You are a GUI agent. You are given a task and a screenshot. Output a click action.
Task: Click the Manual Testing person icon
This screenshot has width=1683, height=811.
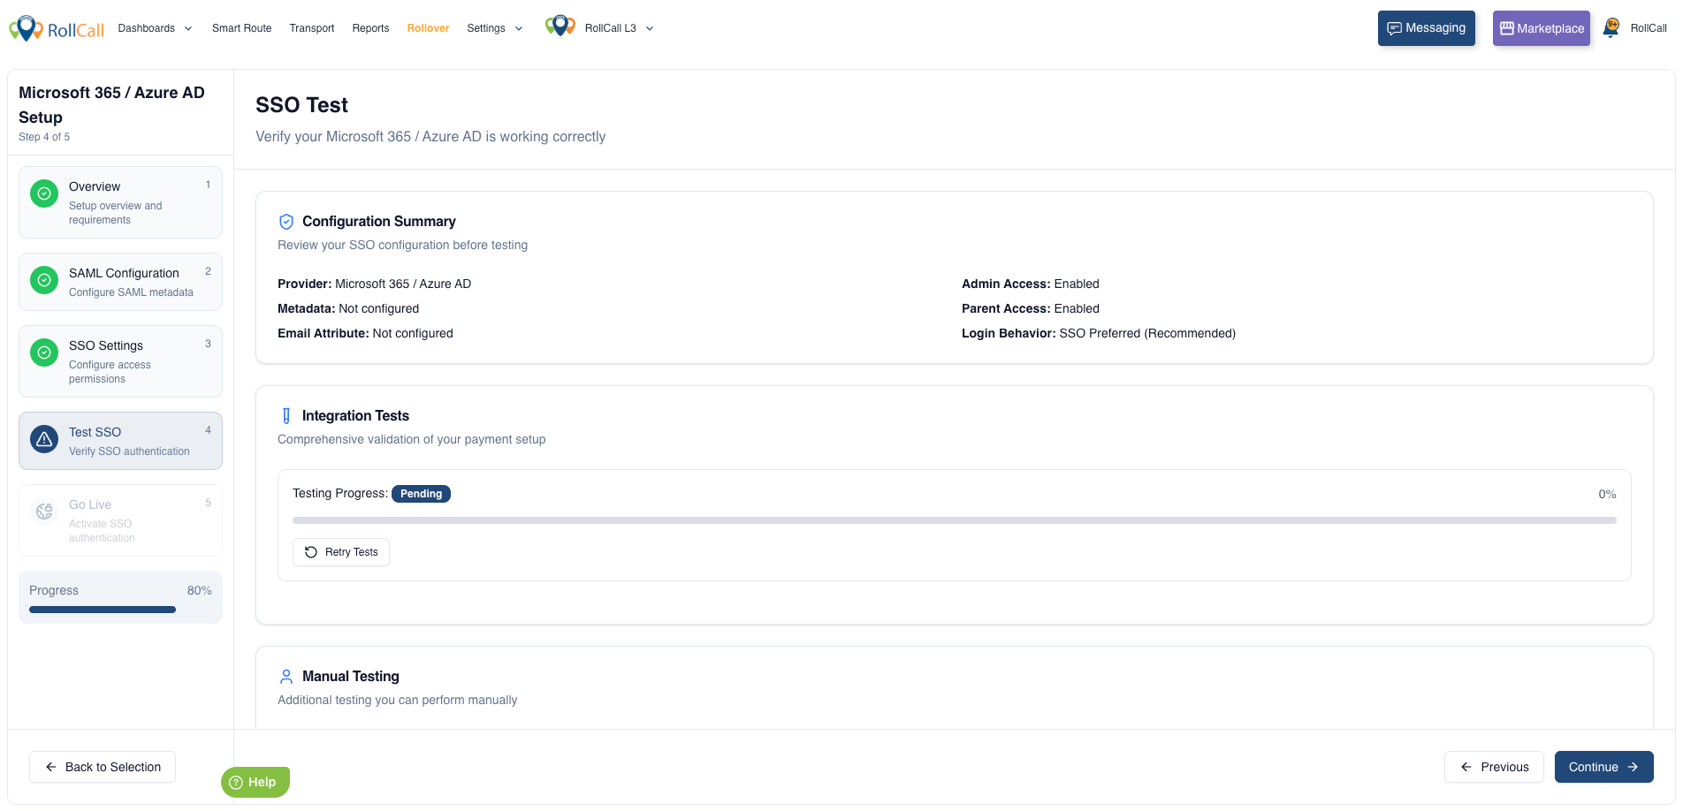[286, 677]
